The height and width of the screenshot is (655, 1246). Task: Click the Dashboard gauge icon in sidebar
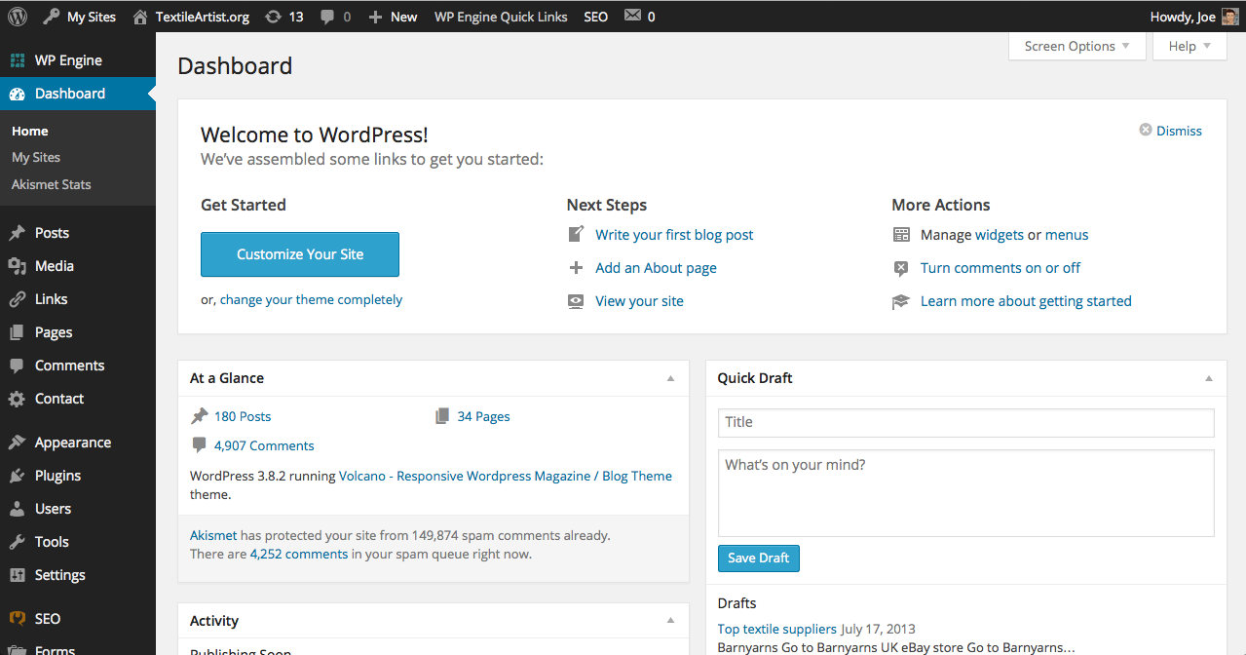[18, 94]
